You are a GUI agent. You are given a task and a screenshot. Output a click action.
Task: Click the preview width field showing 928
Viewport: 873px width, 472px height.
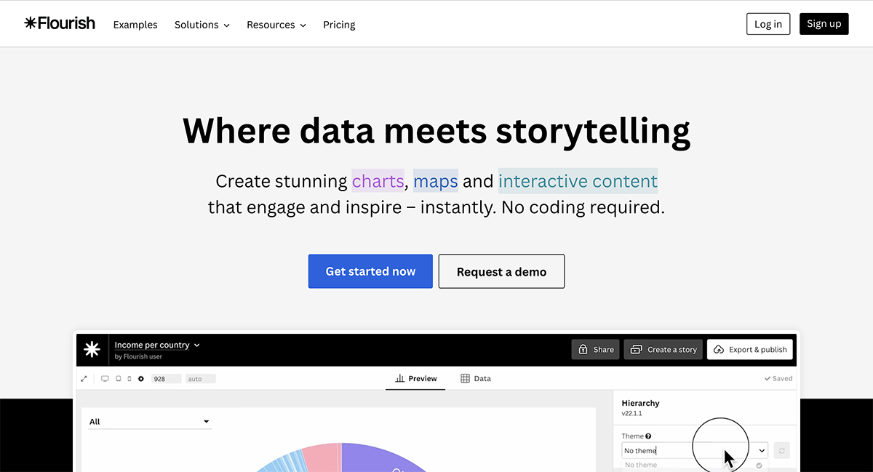coord(165,379)
